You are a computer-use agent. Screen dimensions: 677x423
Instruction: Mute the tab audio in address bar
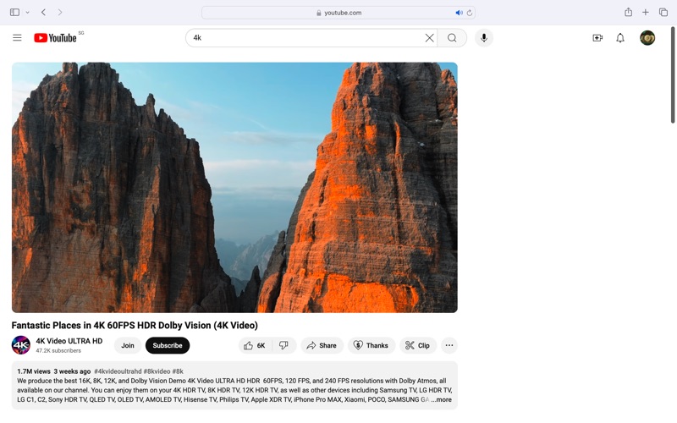[x=459, y=13]
